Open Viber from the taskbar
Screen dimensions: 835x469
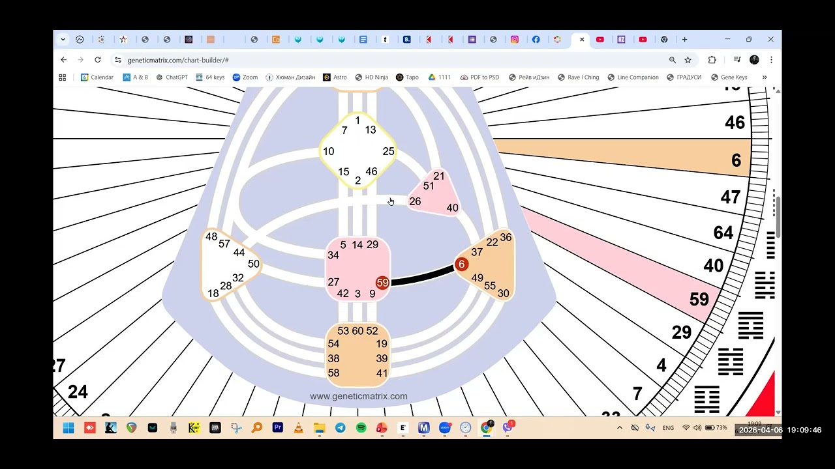(508, 428)
